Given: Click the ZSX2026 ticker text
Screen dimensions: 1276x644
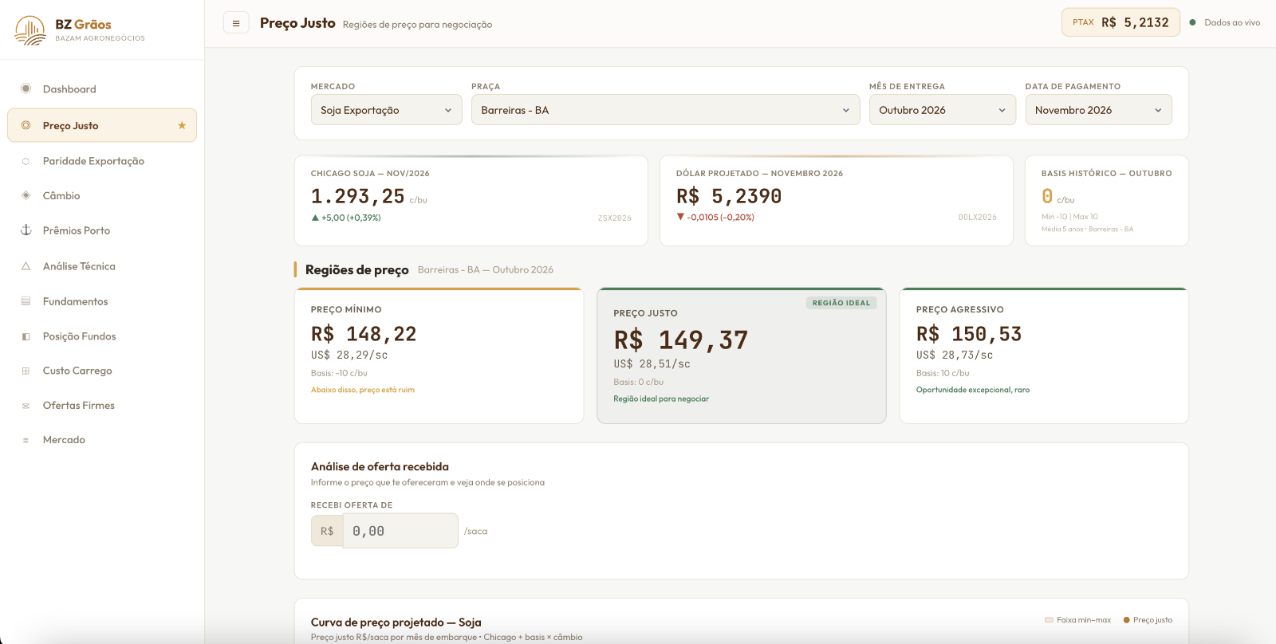Looking at the screenshot, I should coord(615,218).
